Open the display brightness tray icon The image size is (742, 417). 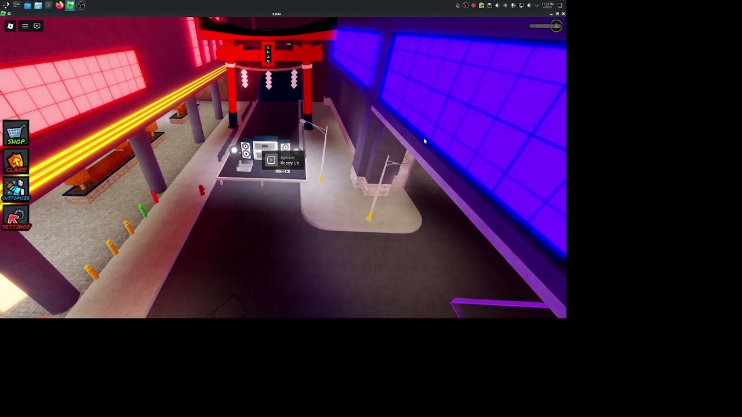pyautogui.click(x=505, y=5)
